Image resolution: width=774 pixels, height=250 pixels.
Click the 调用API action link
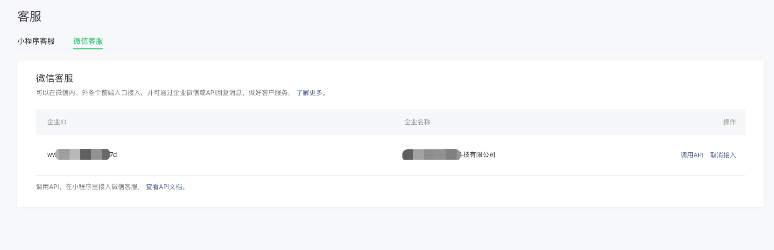[691, 155]
